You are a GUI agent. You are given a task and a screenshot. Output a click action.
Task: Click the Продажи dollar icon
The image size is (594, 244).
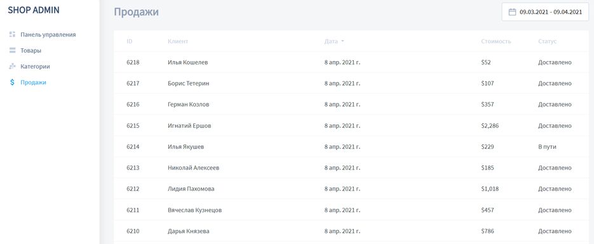click(12, 82)
